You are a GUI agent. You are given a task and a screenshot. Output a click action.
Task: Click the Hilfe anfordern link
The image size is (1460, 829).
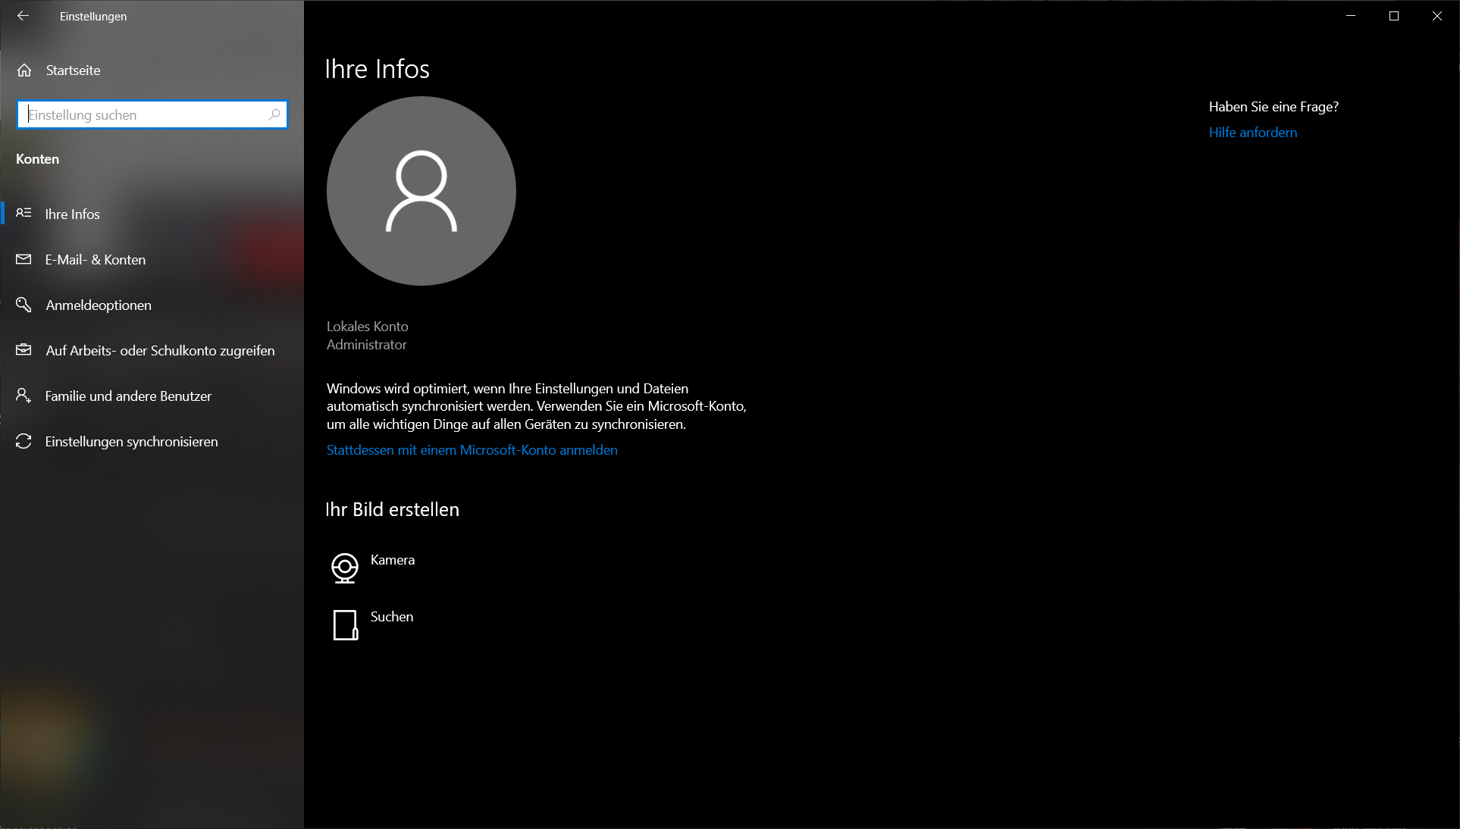1252,133
